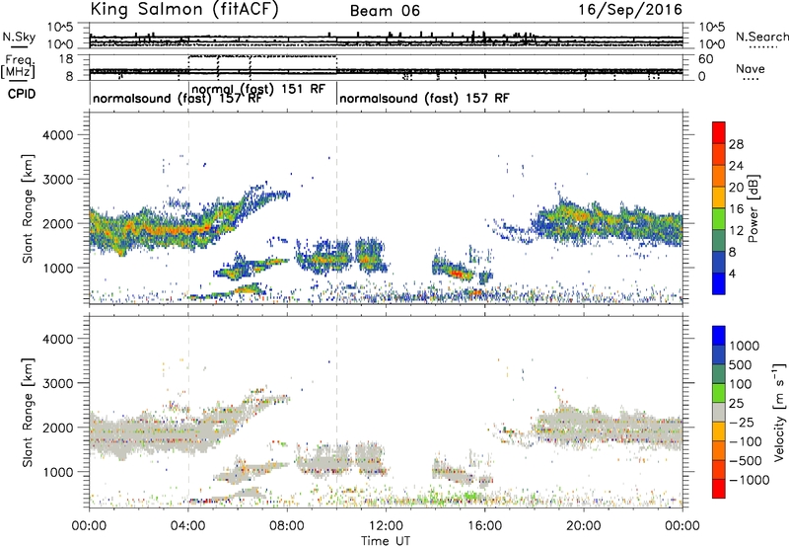Select the "12:00" time tick label
This screenshot has width=789, height=547.
(386, 526)
